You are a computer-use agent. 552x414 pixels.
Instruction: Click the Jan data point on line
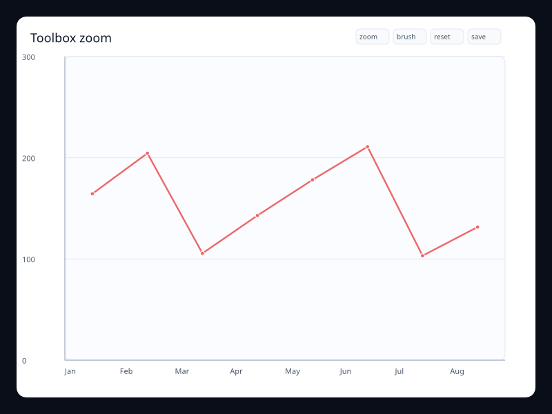click(x=92, y=194)
